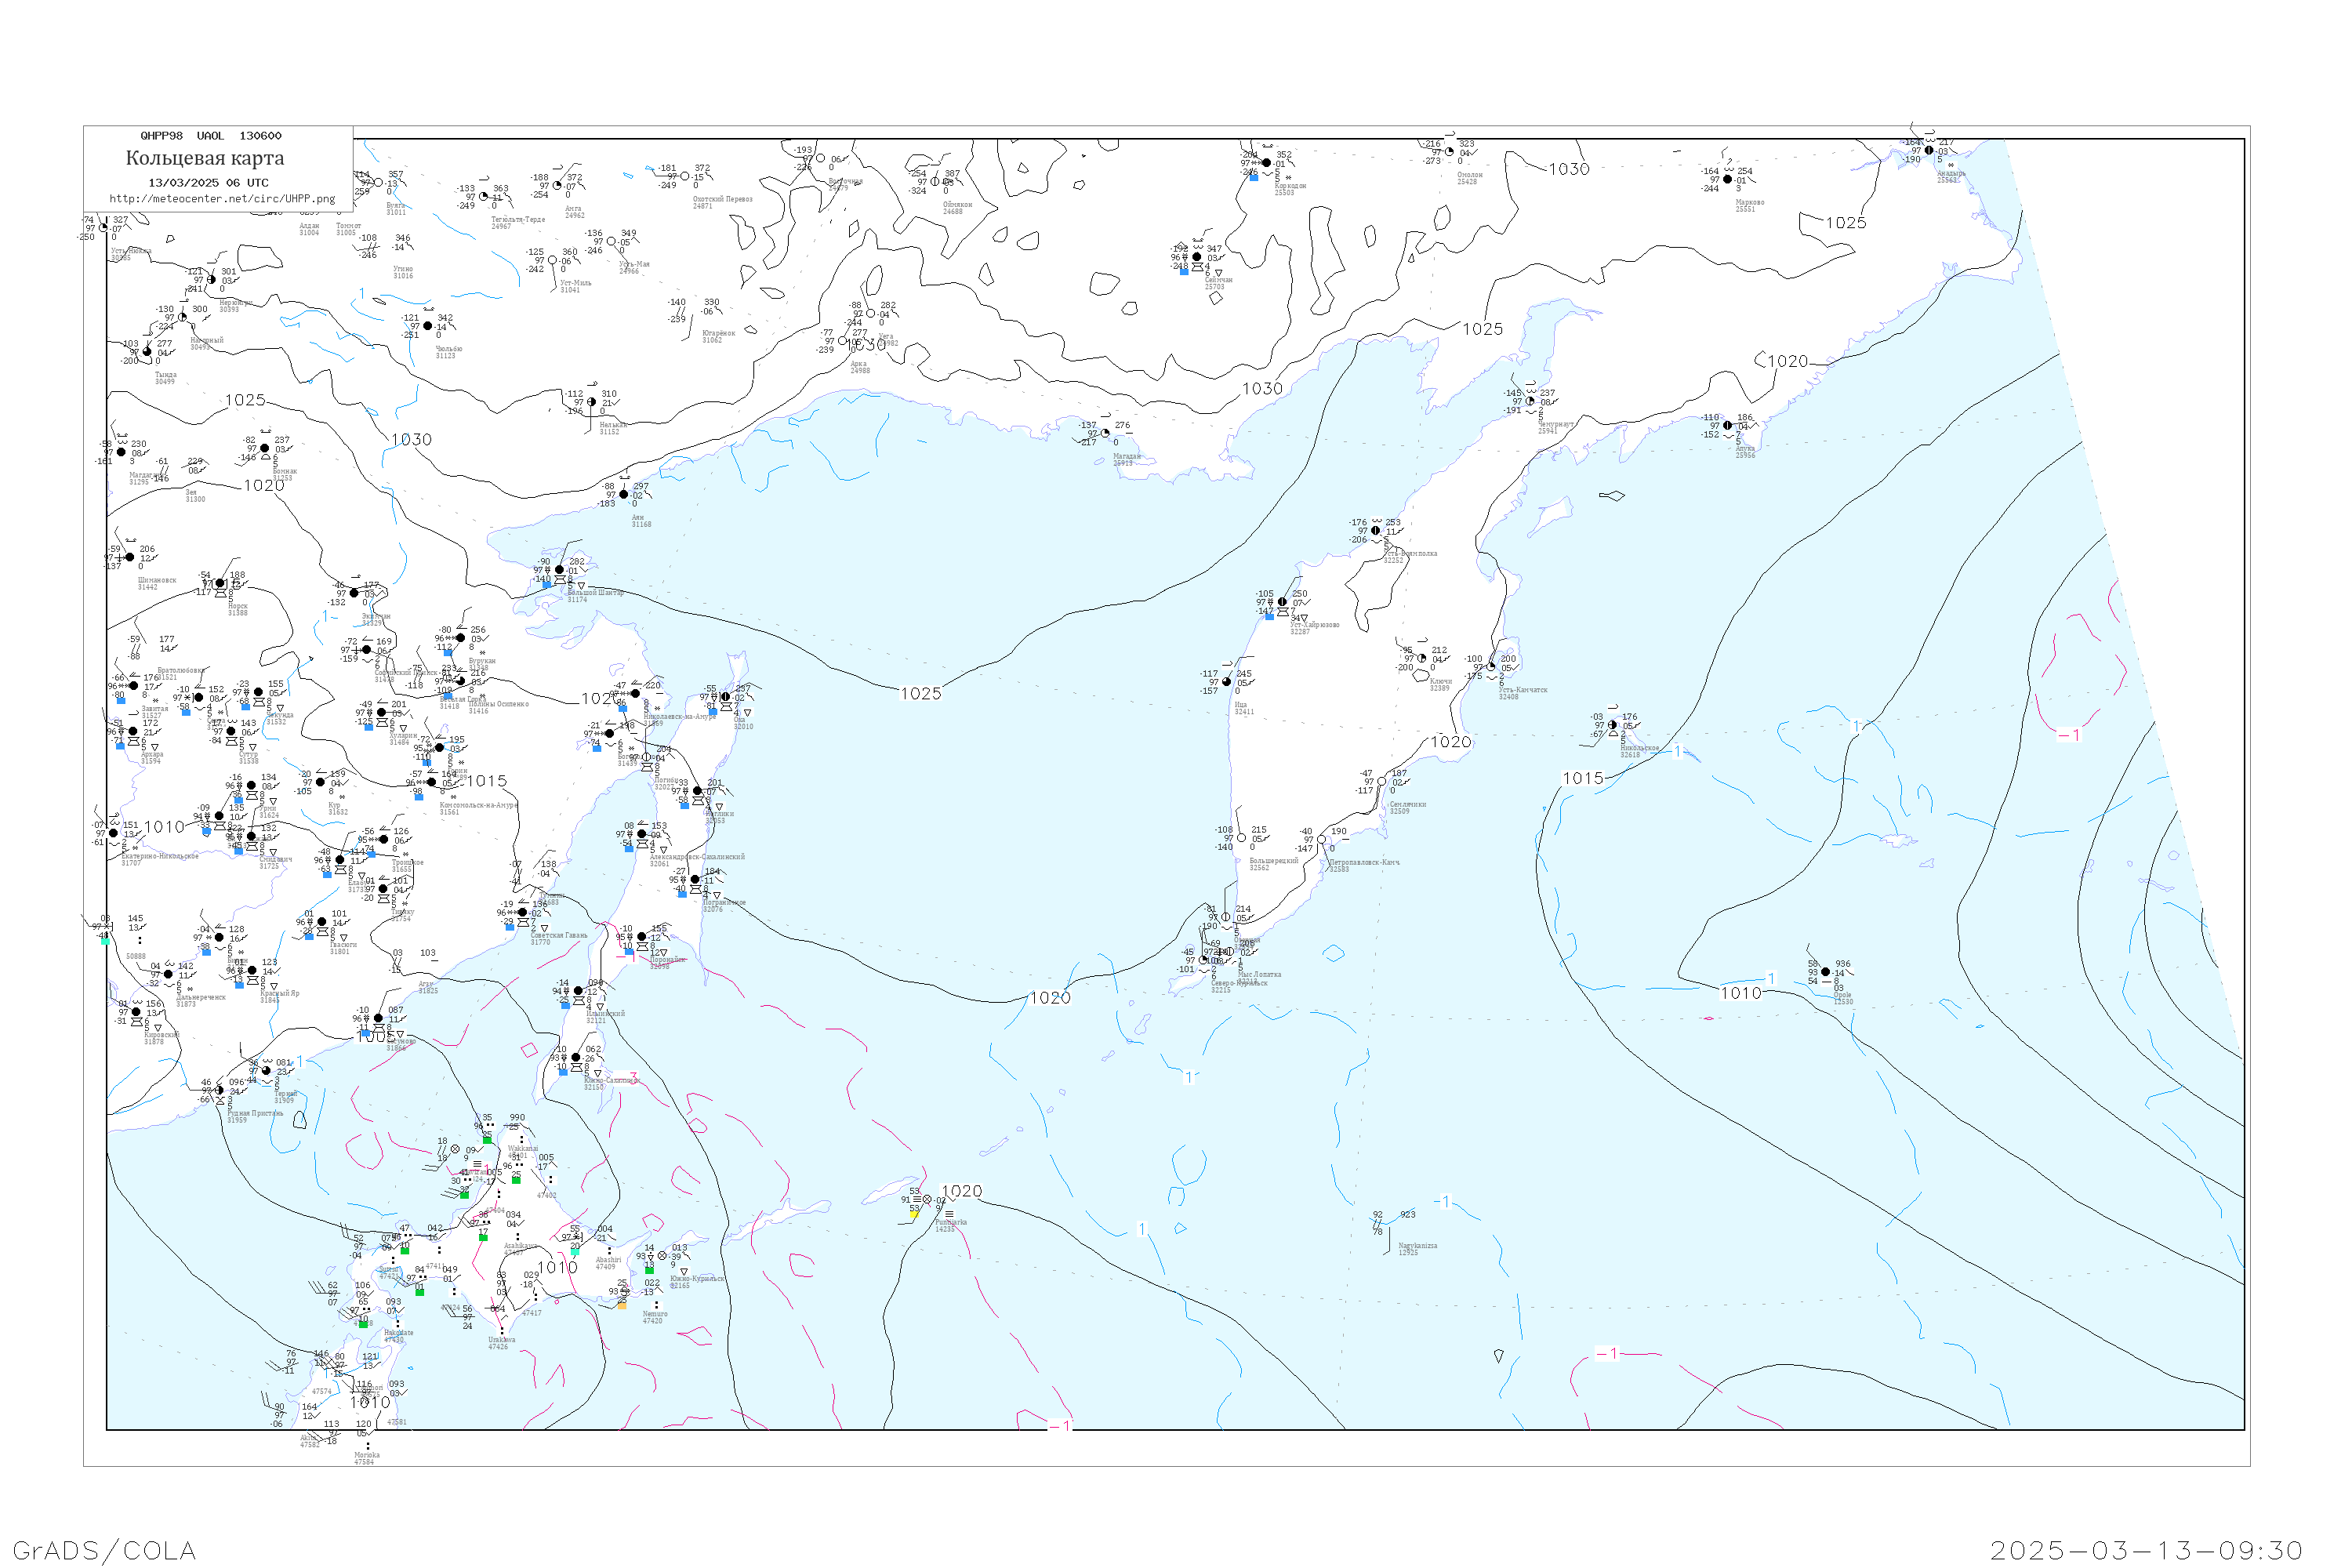Click the QHPP98 UAOL 130600 header text

click(x=211, y=136)
